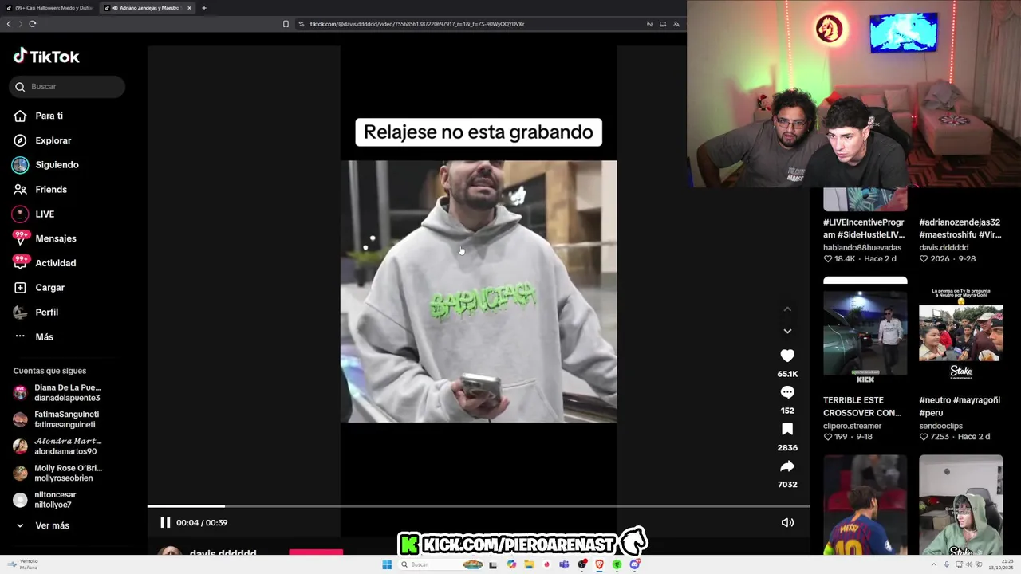Open clipero.streamer profile link
1021x574 pixels.
[852, 426]
